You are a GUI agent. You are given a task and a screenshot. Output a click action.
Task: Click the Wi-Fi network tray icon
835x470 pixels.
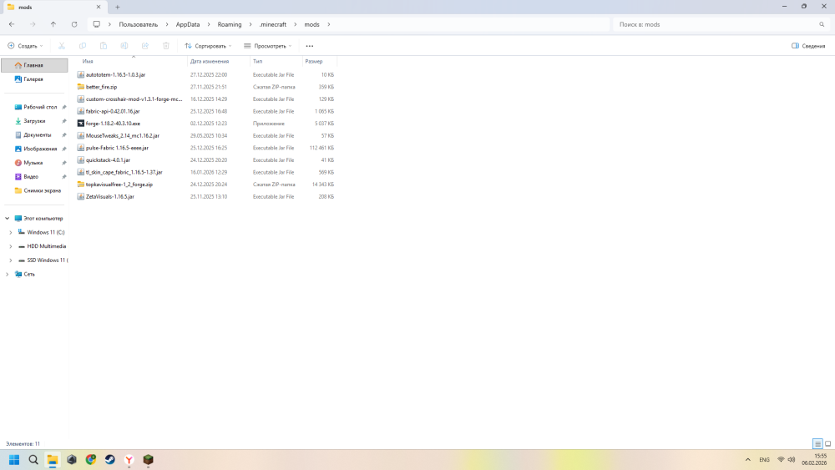coord(781,459)
